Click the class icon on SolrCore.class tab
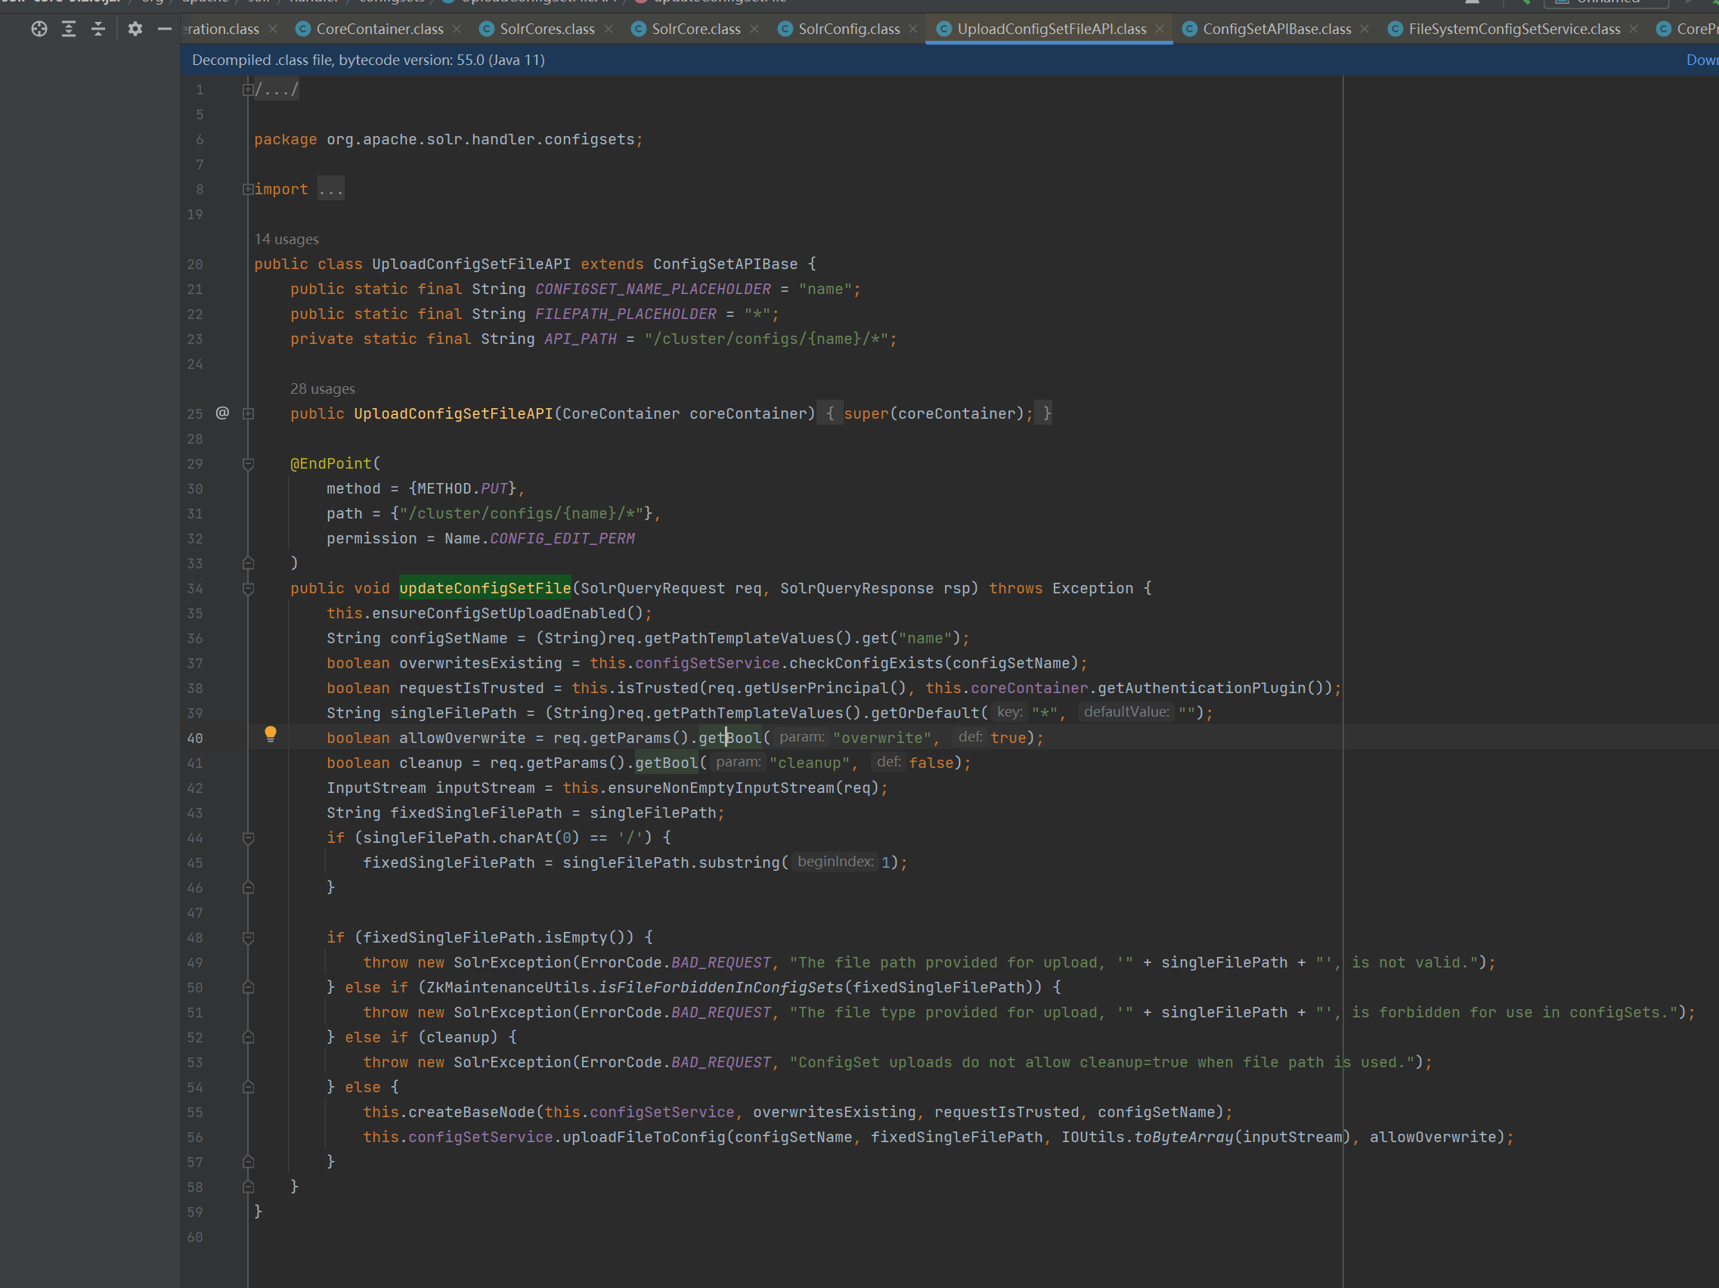The height and width of the screenshot is (1288, 1719). [638, 29]
